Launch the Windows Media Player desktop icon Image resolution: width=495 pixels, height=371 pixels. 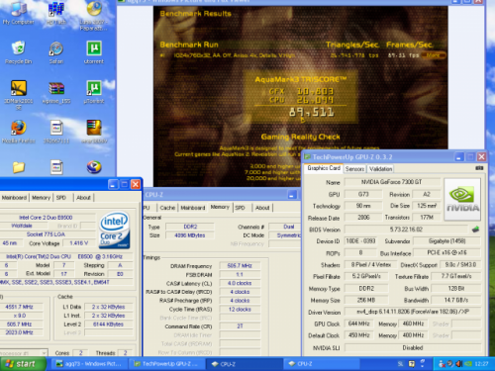click(x=94, y=167)
